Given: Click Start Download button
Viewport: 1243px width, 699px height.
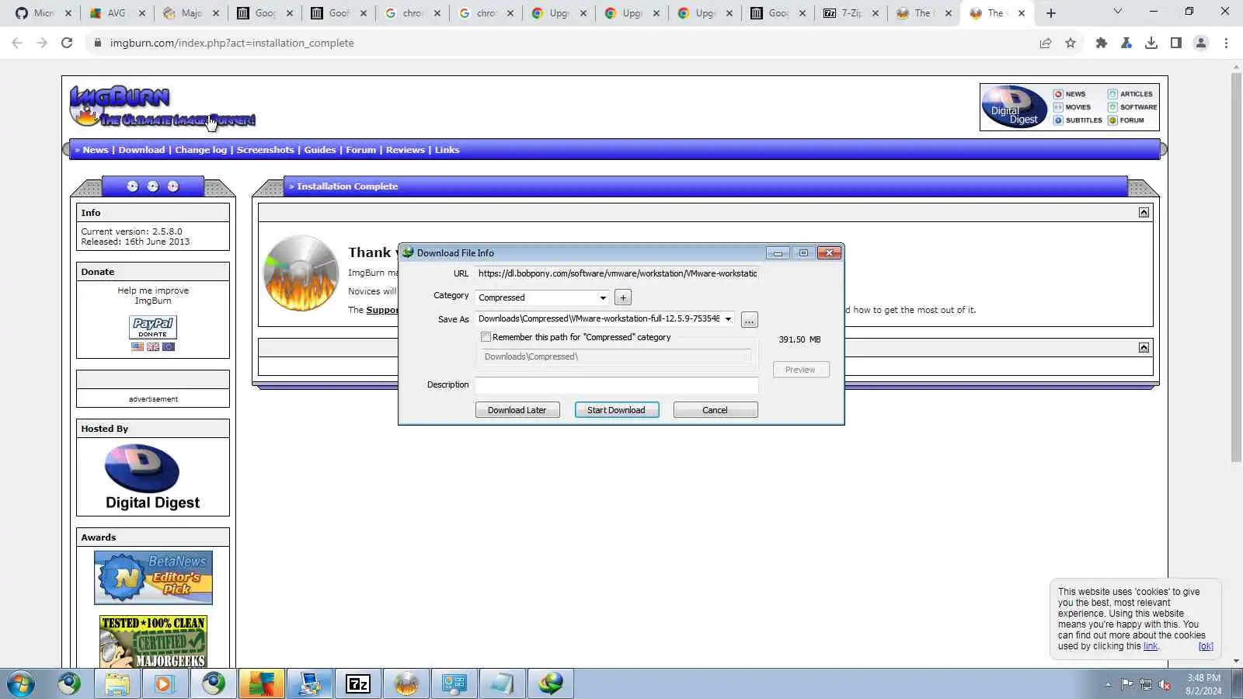Looking at the screenshot, I should pos(617,410).
